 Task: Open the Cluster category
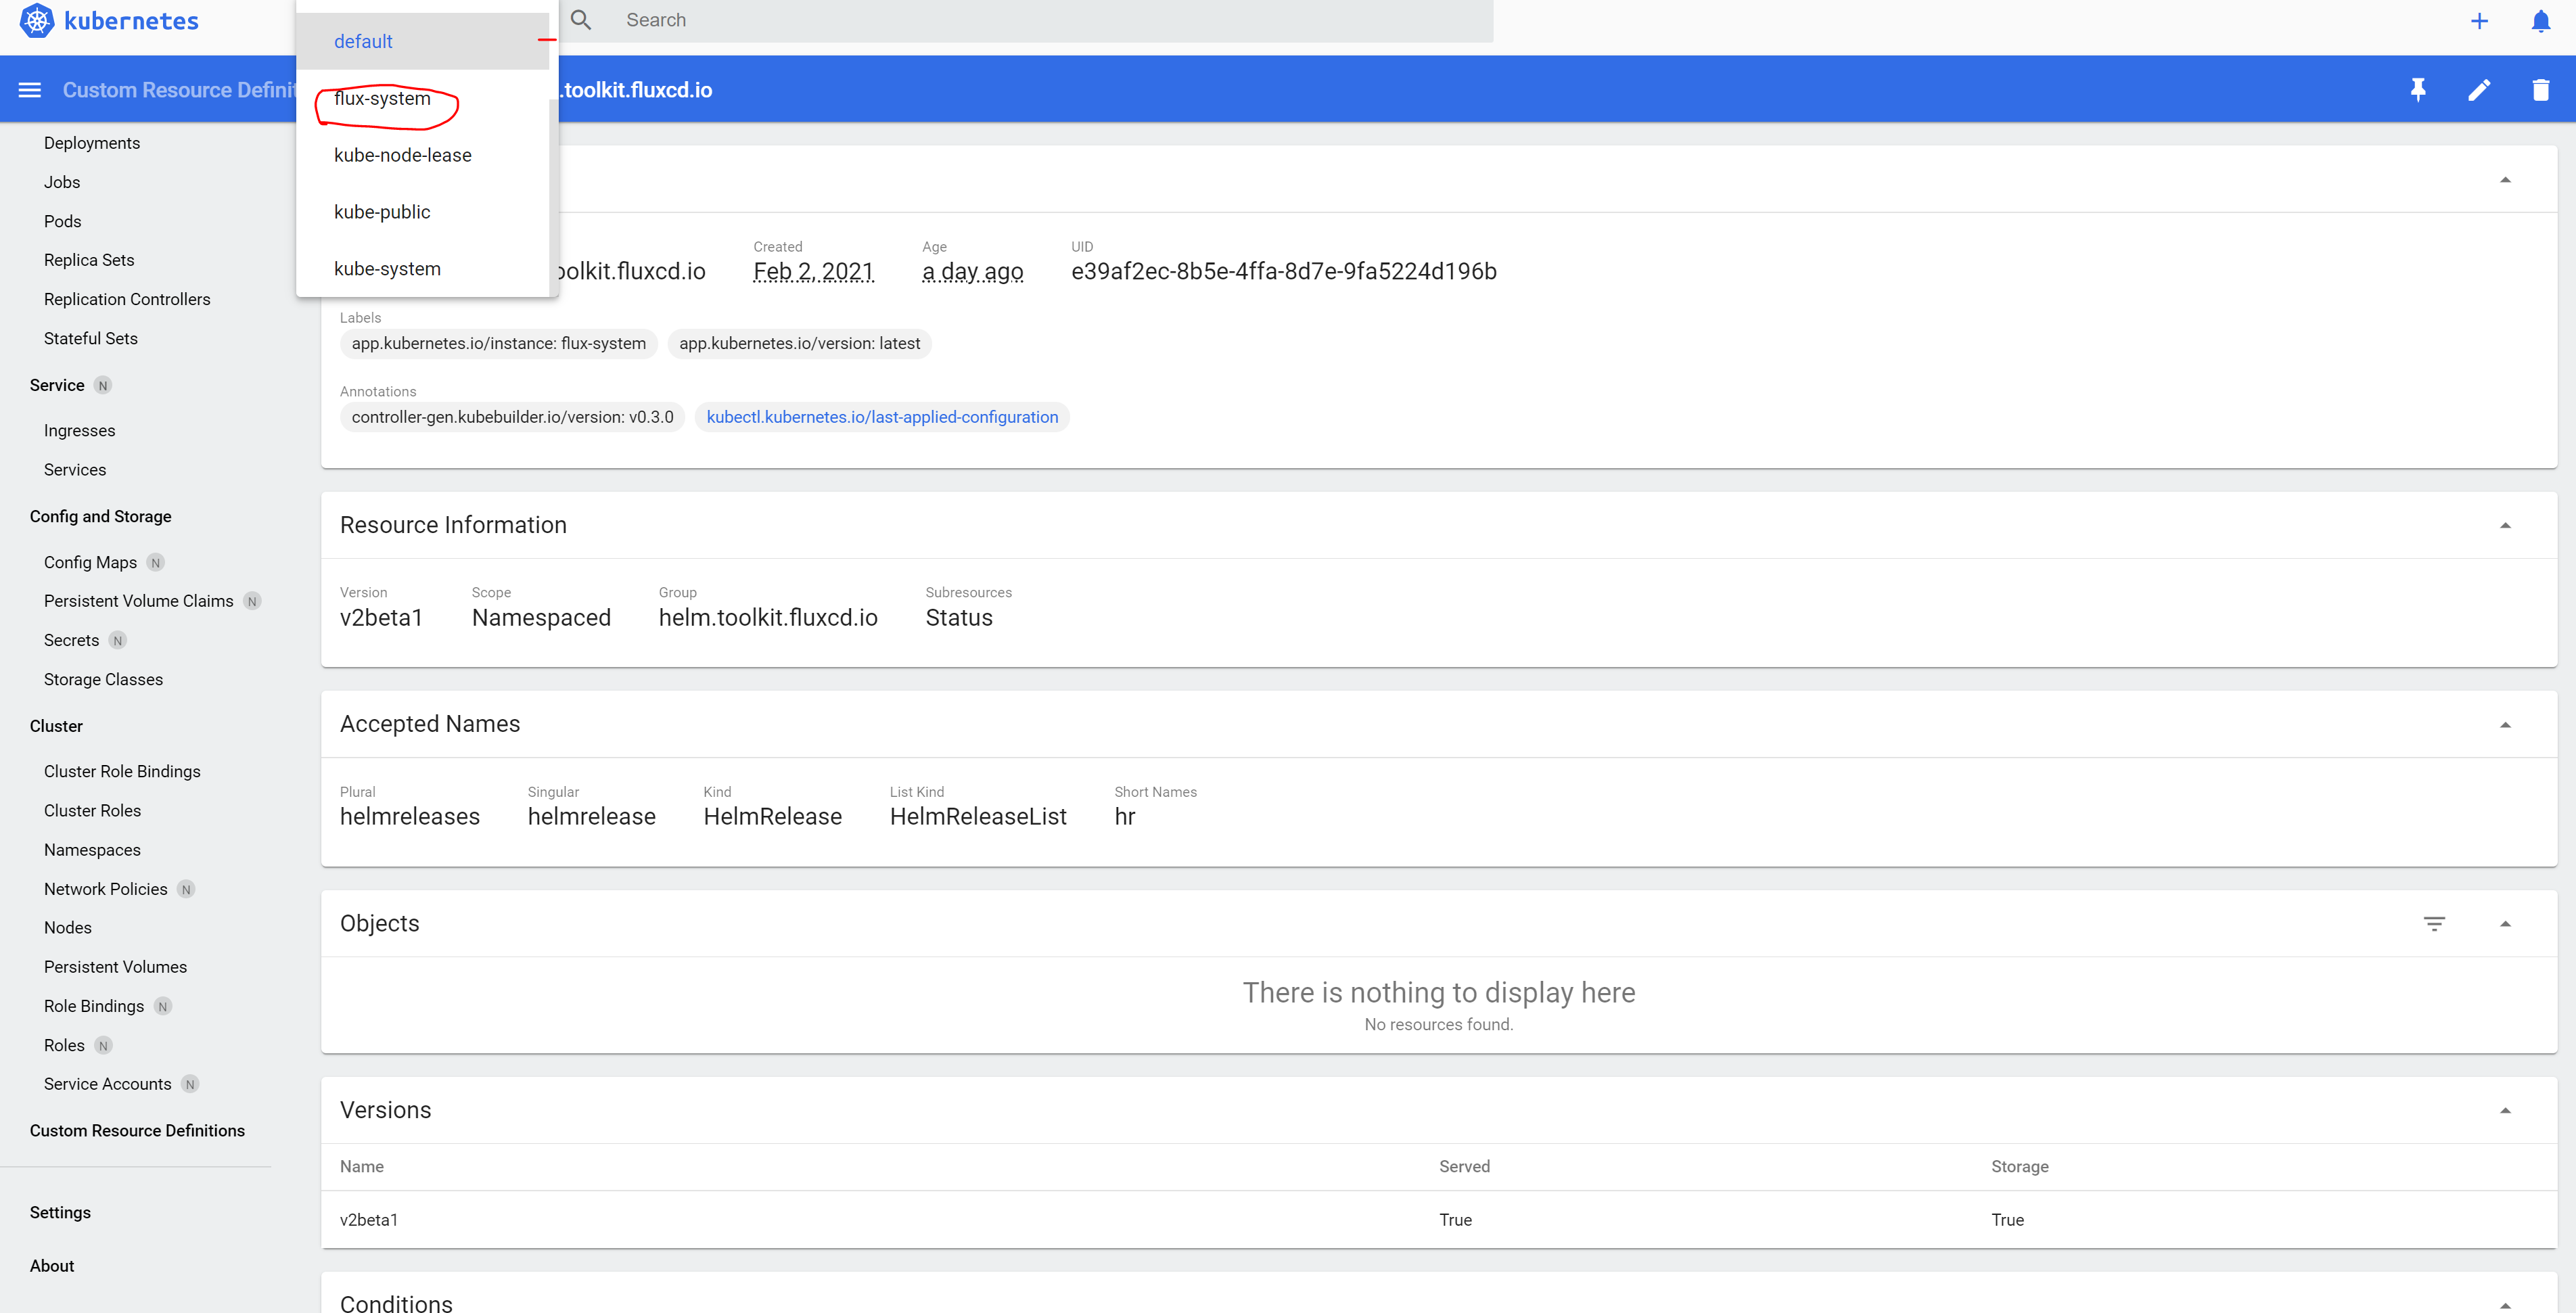coord(56,726)
